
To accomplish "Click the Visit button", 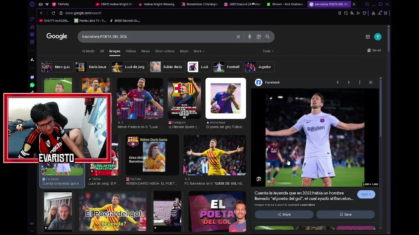I will [366, 195].
